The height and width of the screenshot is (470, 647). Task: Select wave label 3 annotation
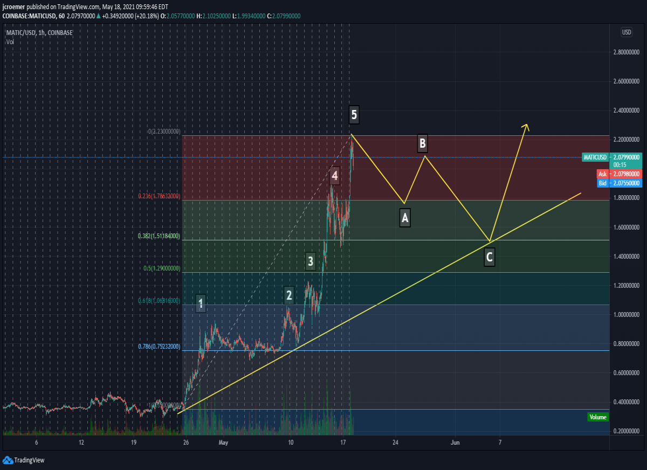(x=310, y=261)
